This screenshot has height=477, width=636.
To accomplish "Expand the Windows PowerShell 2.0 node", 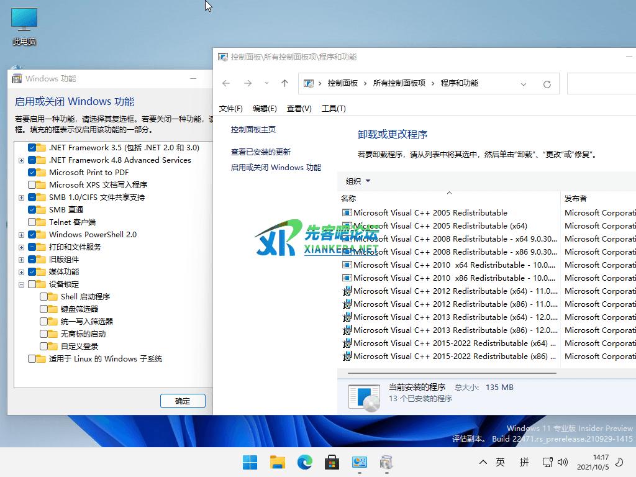I will point(22,235).
